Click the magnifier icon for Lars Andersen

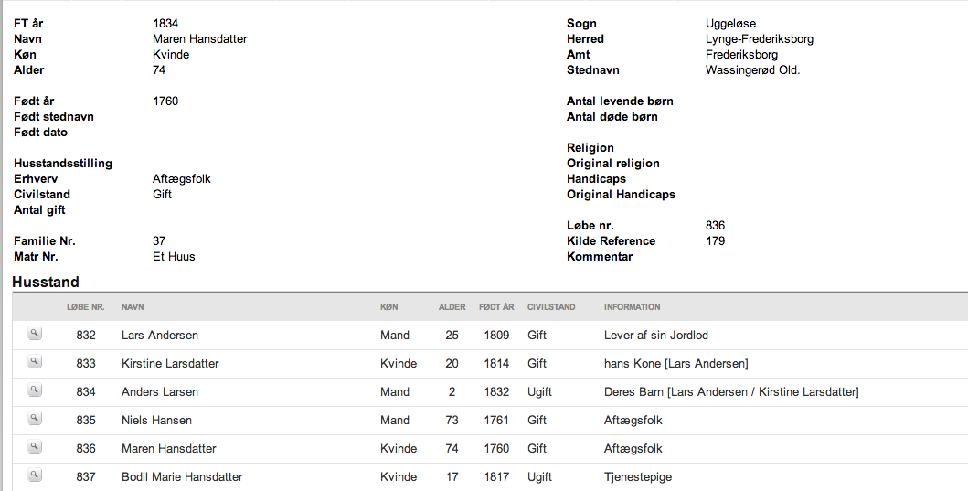pyautogui.click(x=35, y=334)
